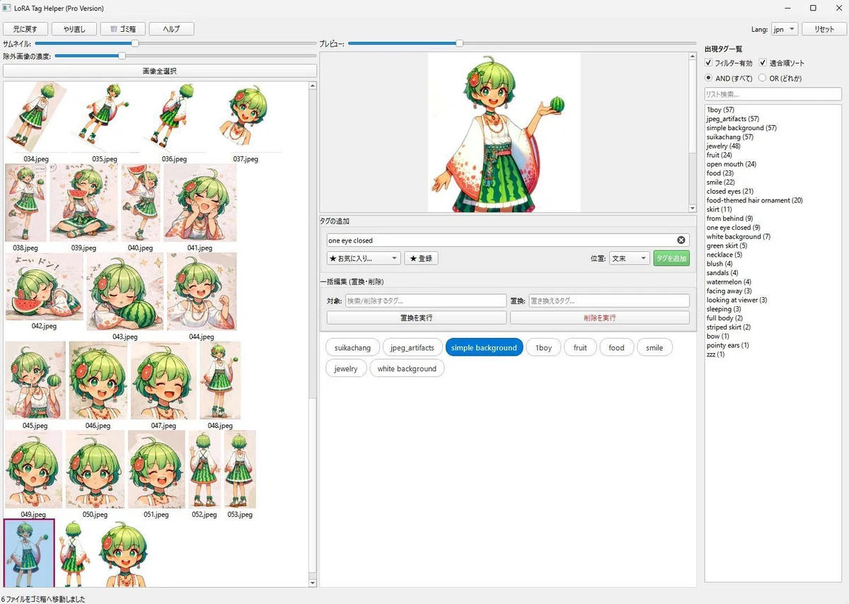Click the green タグを追加 button
Image resolution: width=849 pixels, height=604 pixels.
click(x=671, y=258)
